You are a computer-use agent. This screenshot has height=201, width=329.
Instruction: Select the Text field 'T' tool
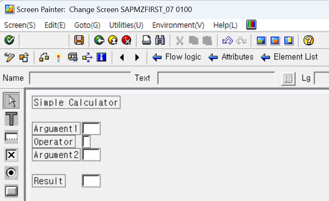pyautogui.click(x=12, y=119)
